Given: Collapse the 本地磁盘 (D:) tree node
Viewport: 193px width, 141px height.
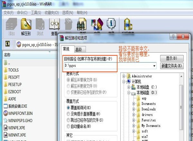Looking at the screenshot, I should (x=129, y=93).
